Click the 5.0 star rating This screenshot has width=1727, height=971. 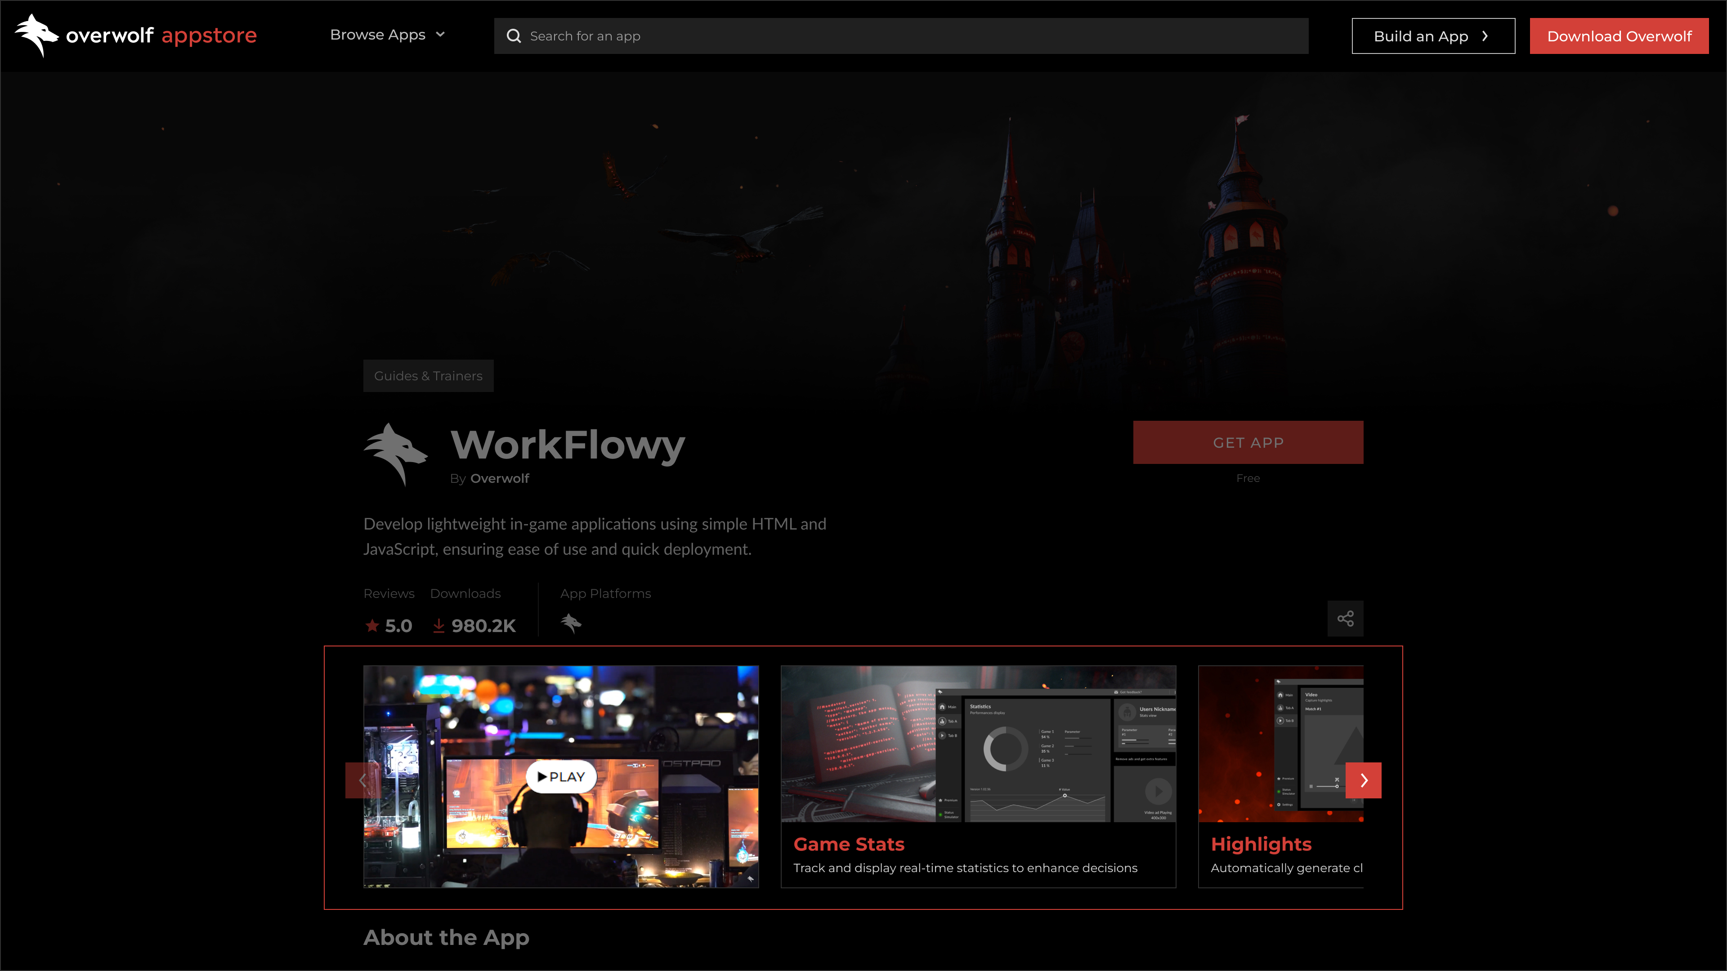pos(388,626)
